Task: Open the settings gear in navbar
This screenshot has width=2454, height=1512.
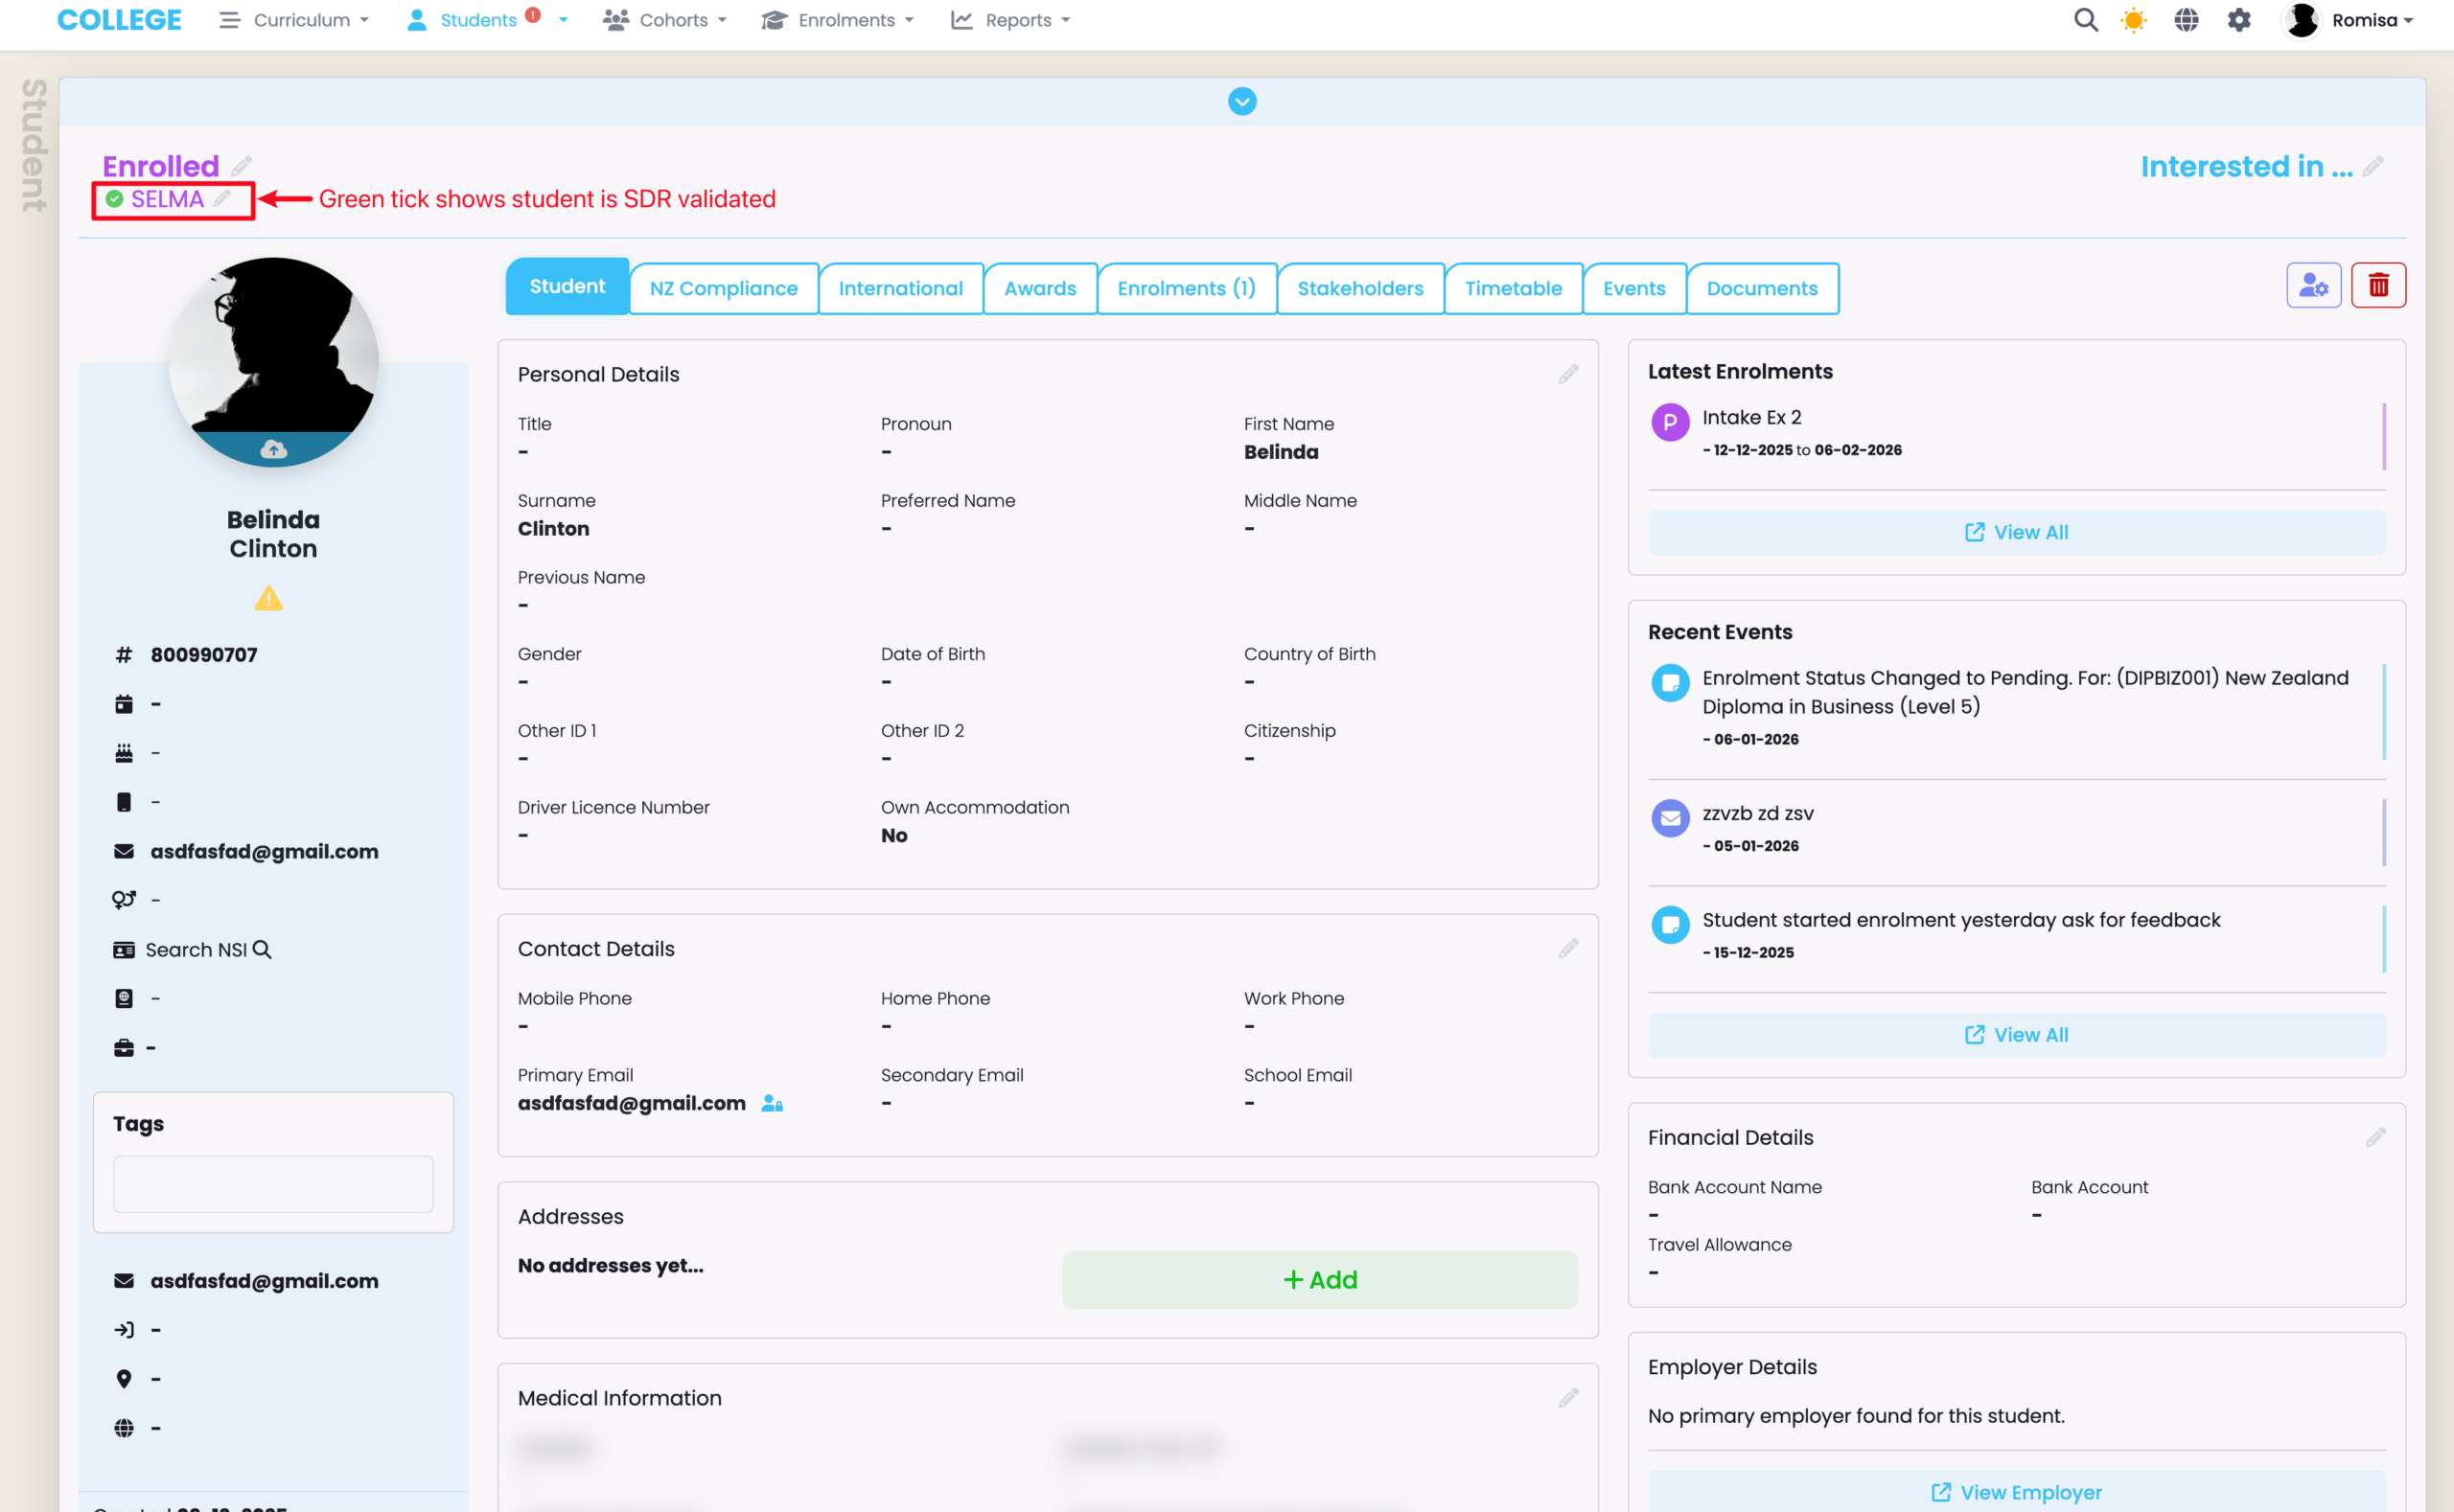Action: pyautogui.click(x=2239, y=20)
